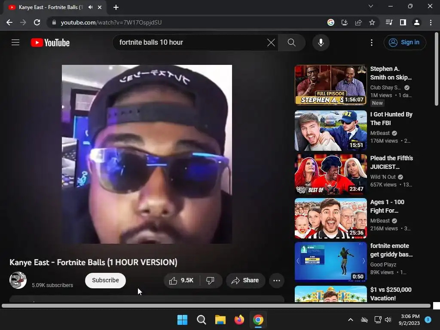Image resolution: width=440 pixels, height=330 pixels.
Task: Open the tab search chevron
Action: tap(371, 6)
